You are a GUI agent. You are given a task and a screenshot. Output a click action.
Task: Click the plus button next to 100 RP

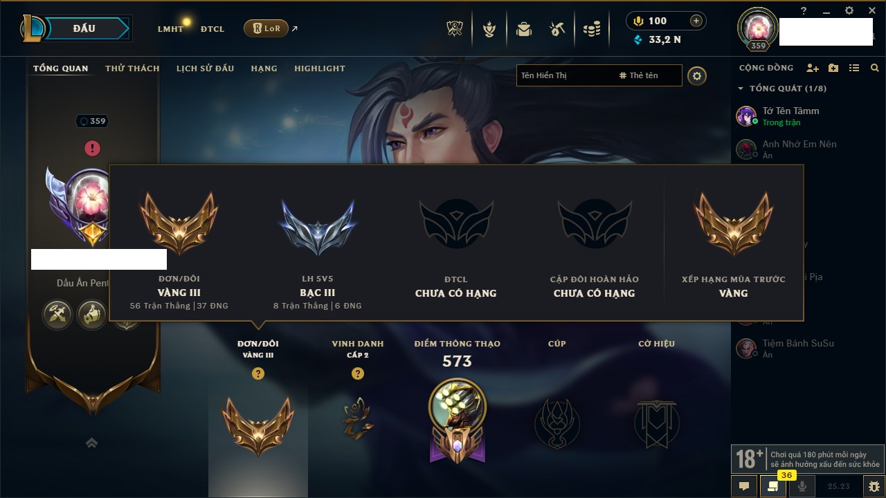click(x=696, y=21)
